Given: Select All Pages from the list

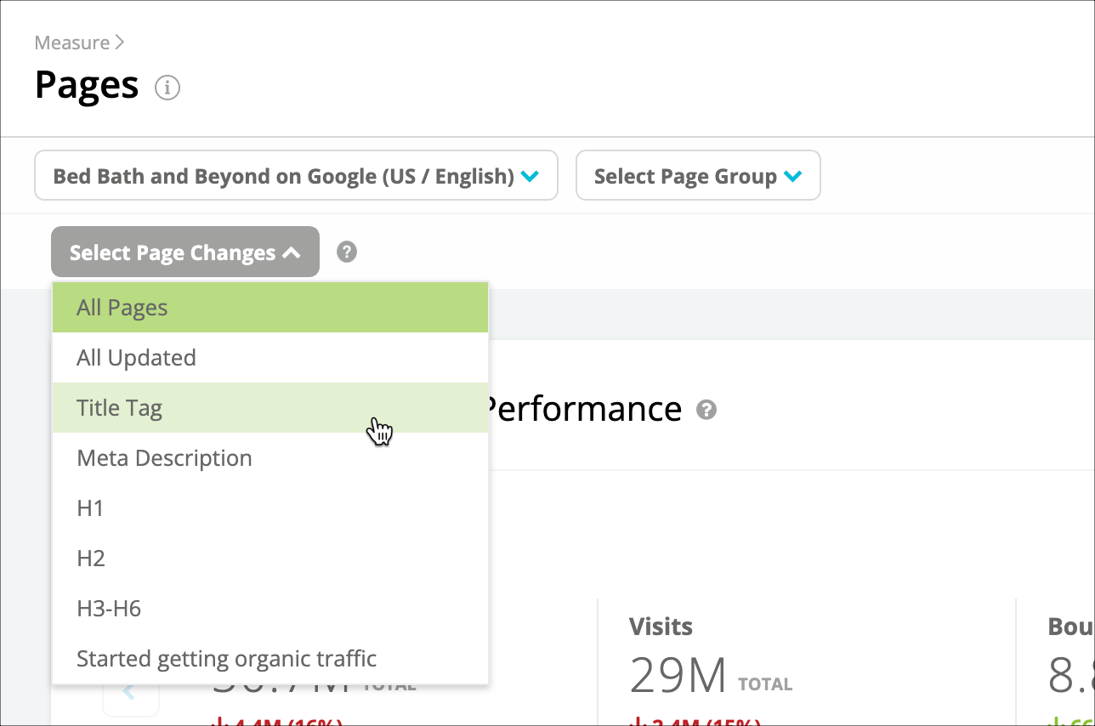Looking at the screenshot, I should (x=270, y=307).
